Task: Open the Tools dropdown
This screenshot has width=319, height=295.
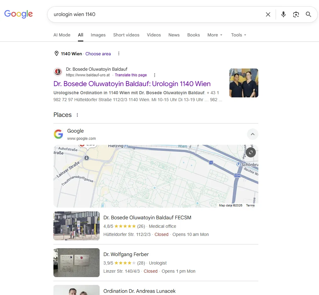Action: (x=239, y=35)
